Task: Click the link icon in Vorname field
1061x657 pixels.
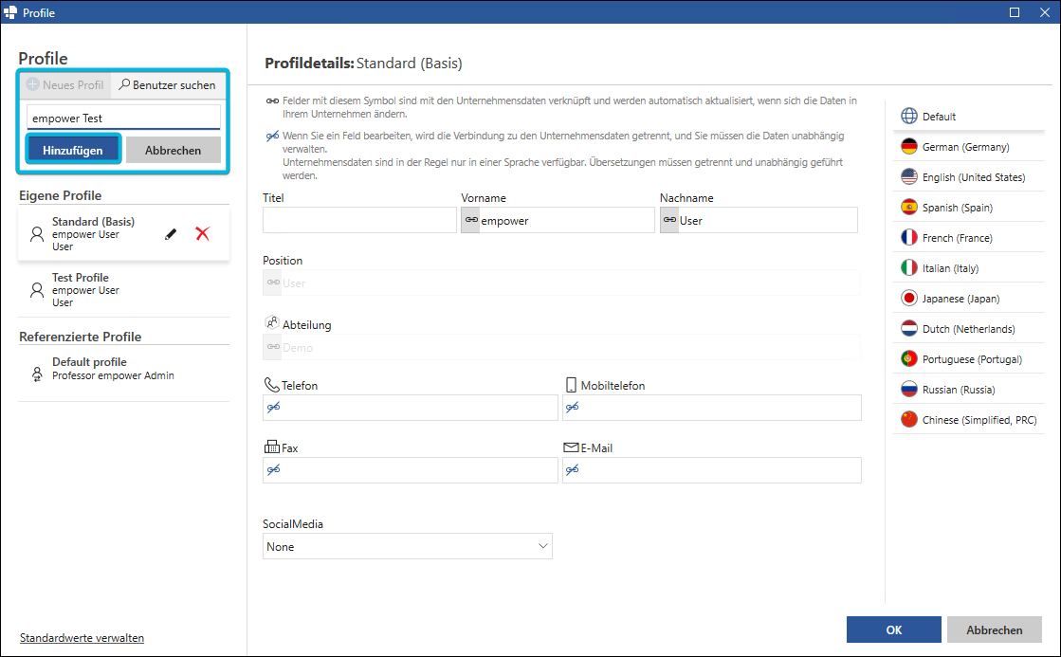Action: (471, 220)
